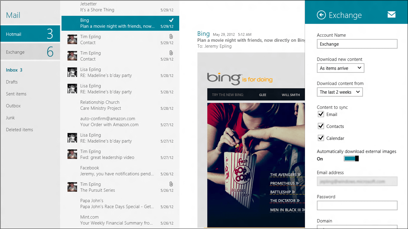Viewport: 408px width, 229px height.
Task: Open Jetsetter 'It's a Shore Thing' email
Action: [x=120, y=7]
